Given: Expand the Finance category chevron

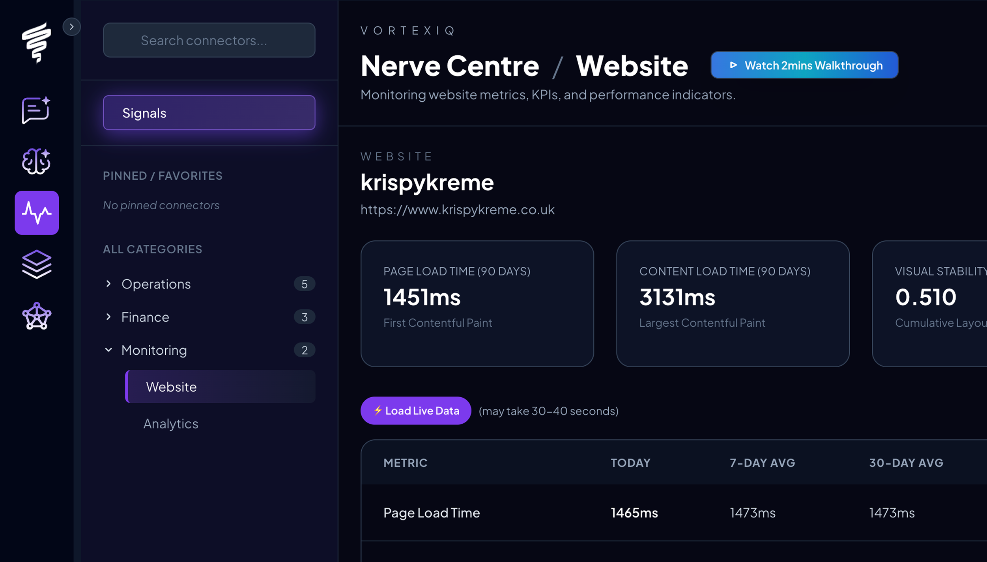Looking at the screenshot, I should click(x=108, y=317).
